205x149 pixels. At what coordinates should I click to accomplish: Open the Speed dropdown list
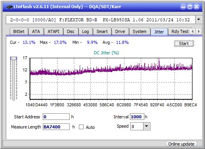147,126
